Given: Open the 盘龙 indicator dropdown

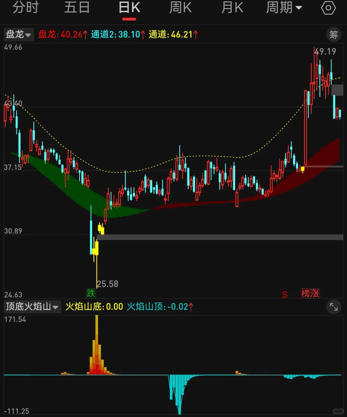Looking at the screenshot, I should 19,34.
